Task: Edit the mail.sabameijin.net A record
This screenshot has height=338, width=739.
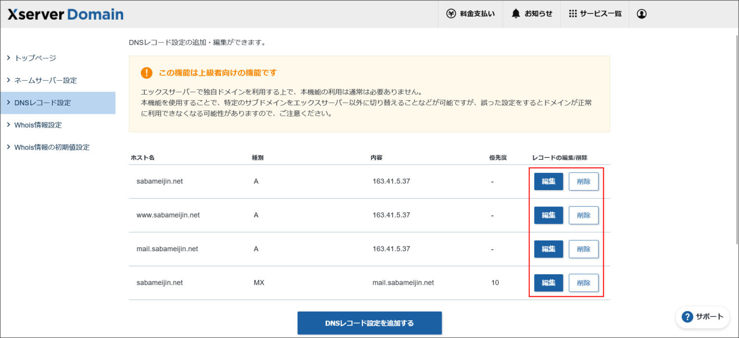Action: [548, 249]
